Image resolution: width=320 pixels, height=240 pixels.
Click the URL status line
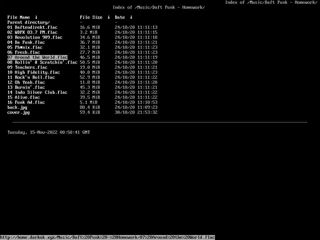[x=107, y=237]
